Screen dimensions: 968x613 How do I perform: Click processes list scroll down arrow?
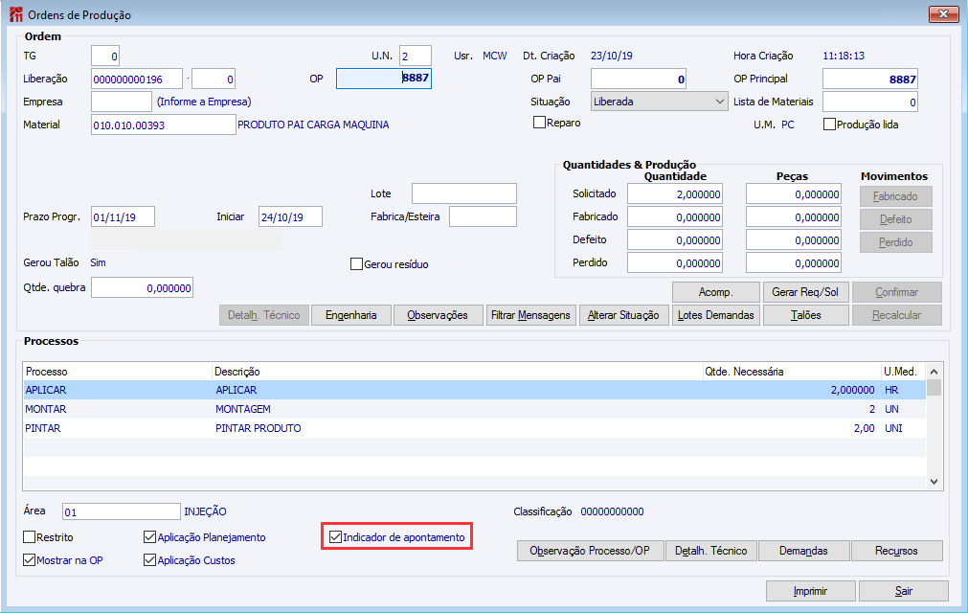click(x=934, y=482)
